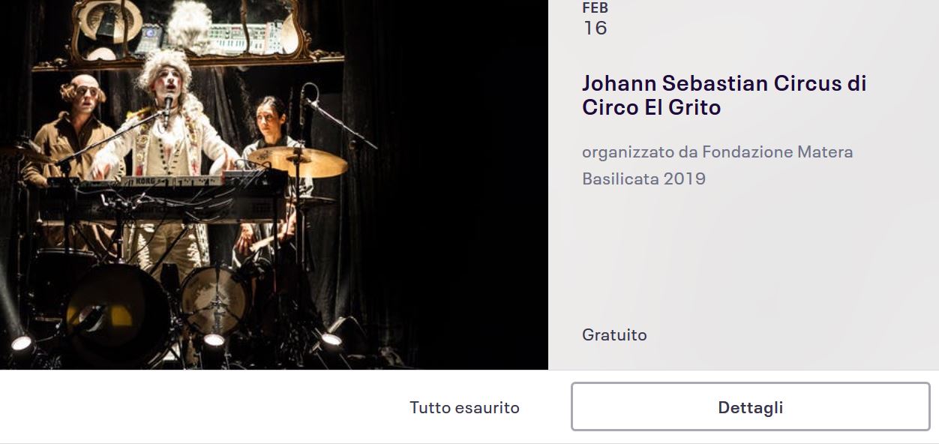
Task: Click the title line reading Circo El Grito
Action: 651,107
